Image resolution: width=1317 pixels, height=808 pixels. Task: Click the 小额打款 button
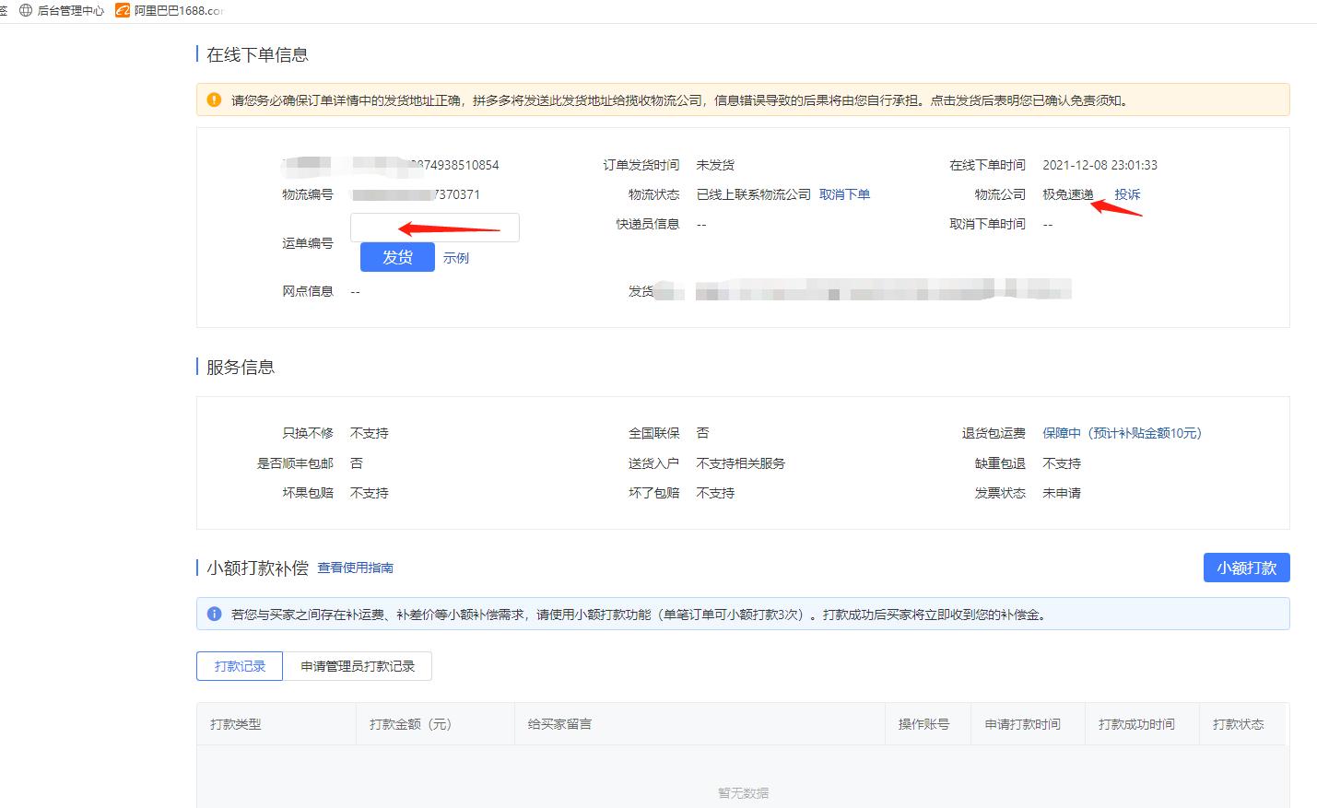coord(1246,568)
